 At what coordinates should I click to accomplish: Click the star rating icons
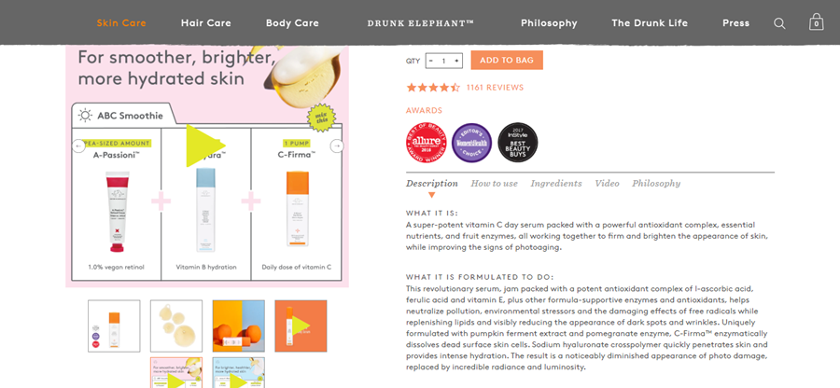pos(433,88)
